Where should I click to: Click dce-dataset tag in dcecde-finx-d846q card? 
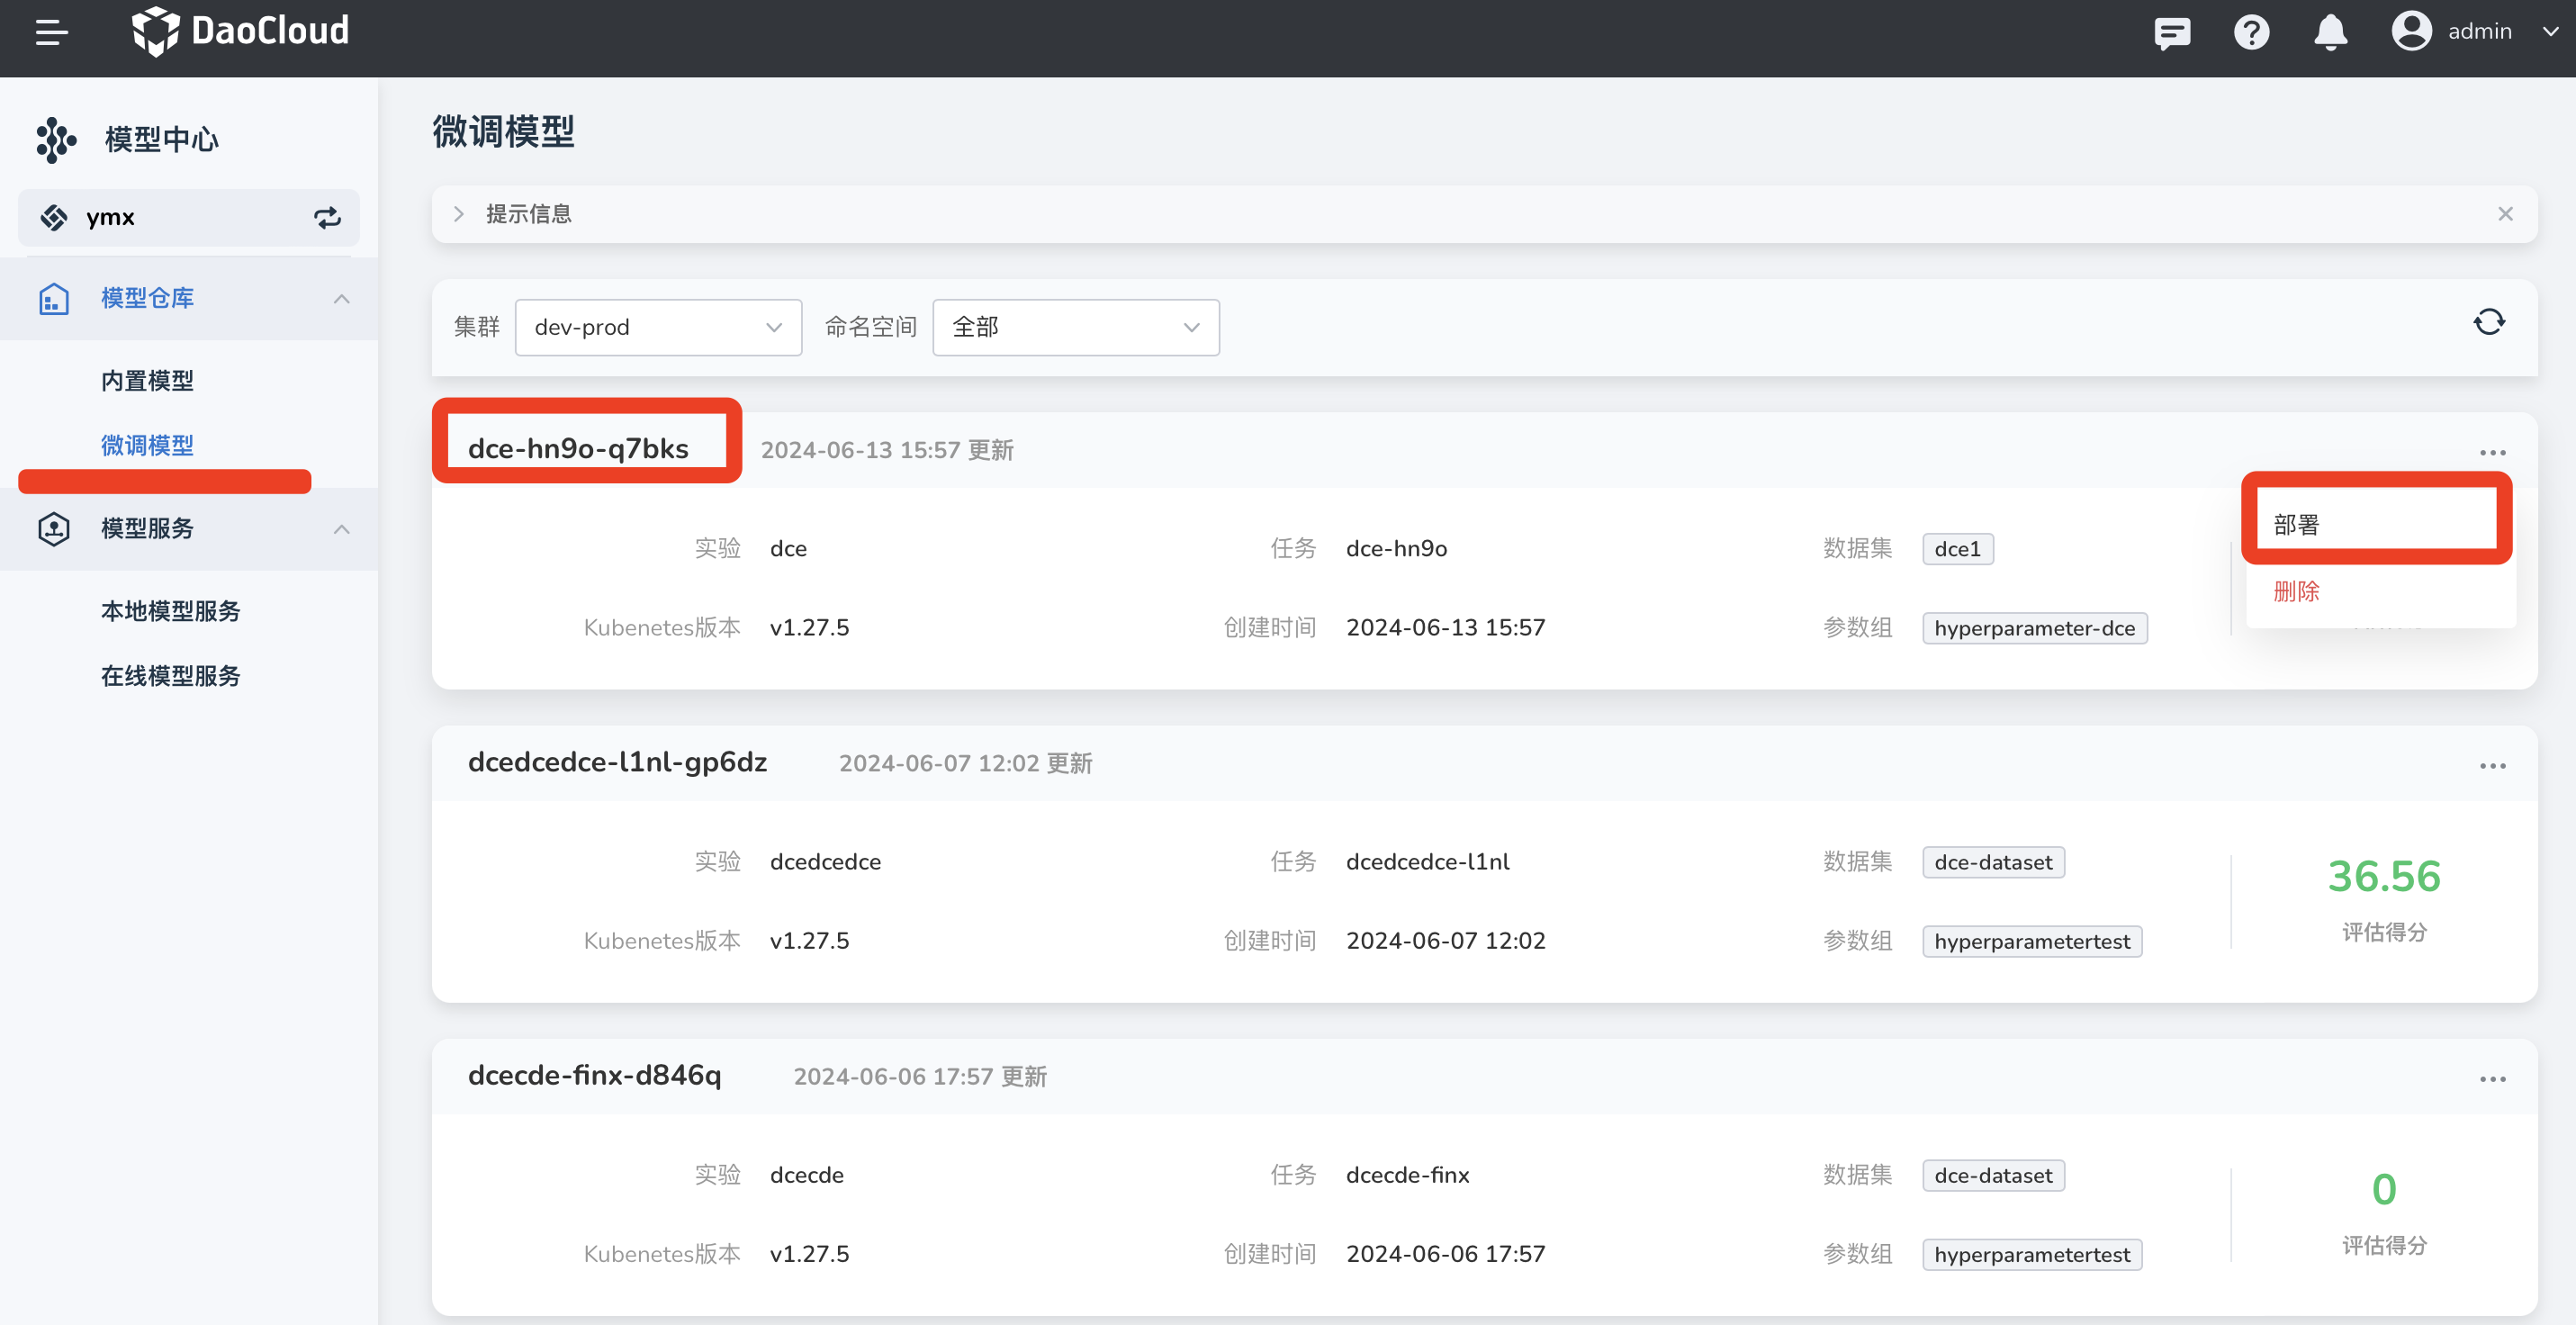tap(1993, 1175)
